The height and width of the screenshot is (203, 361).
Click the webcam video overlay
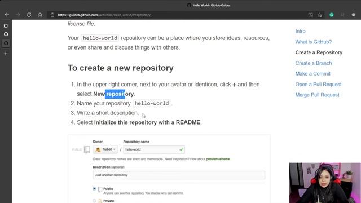[325, 183]
